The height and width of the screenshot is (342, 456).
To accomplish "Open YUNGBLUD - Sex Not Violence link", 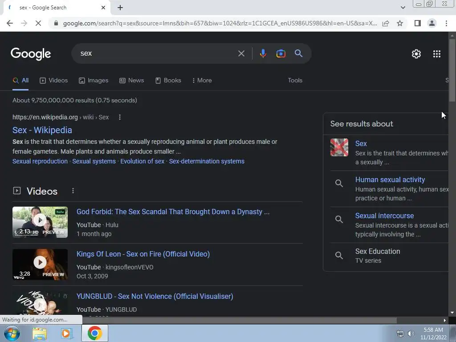I will point(155,296).
